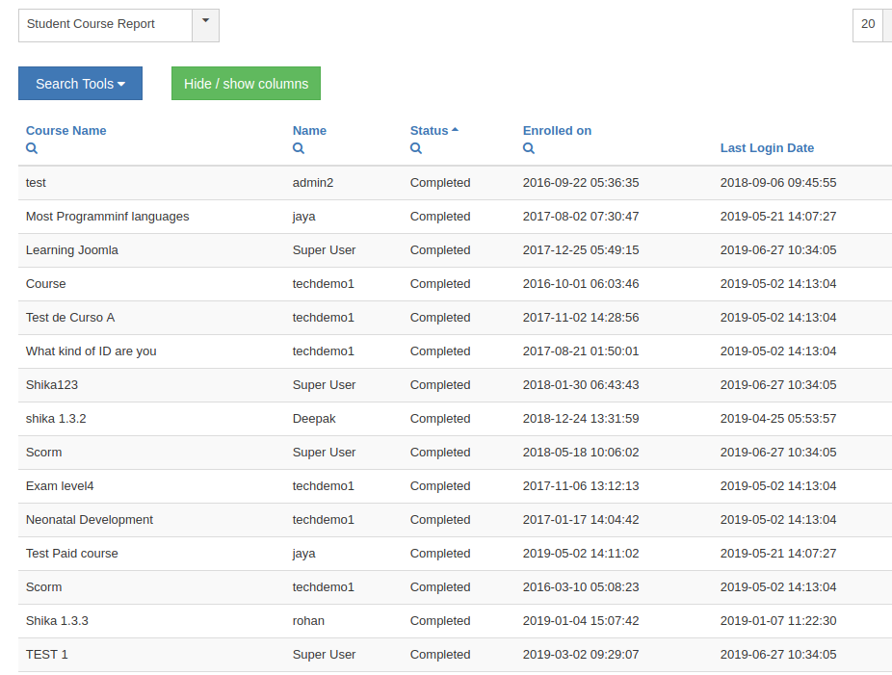Click the search icon under Course Name
892x675 pixels.
coord(32,149)
